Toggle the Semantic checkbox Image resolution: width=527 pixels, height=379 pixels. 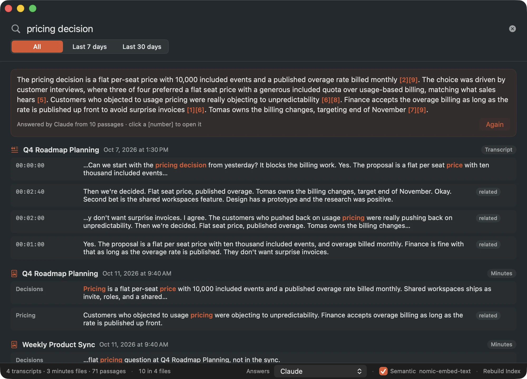click(383, 371)
